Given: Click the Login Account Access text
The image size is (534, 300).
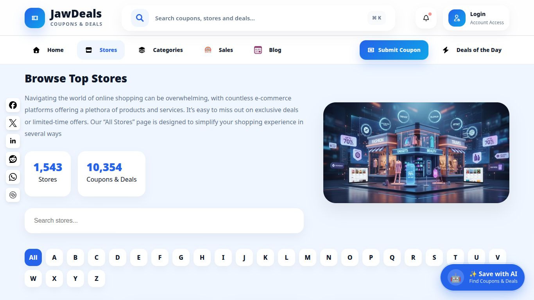Looking at the screenshot, I should (x=487, y=18).
